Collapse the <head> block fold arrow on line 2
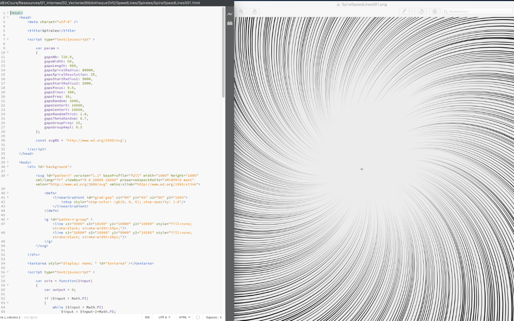The image size is (514, 321). click(x=8, y=17)
